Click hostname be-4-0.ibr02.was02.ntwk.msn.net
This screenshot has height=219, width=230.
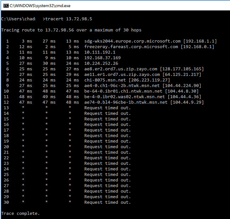tap(125, 97)
